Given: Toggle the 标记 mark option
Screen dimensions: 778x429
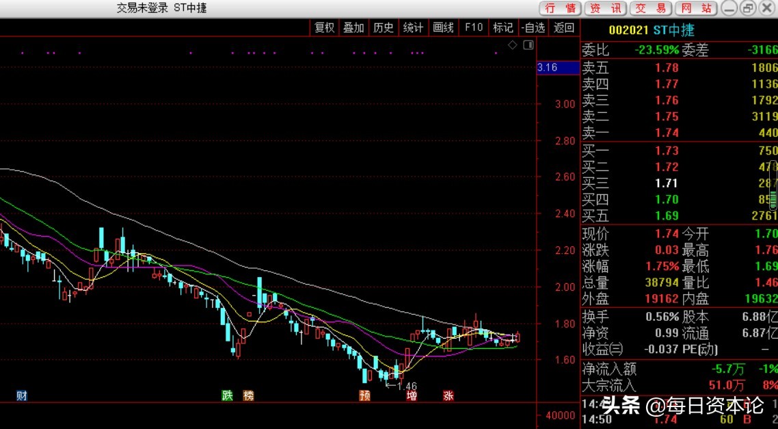Looking at the screenshot, I should coord(503,27).
